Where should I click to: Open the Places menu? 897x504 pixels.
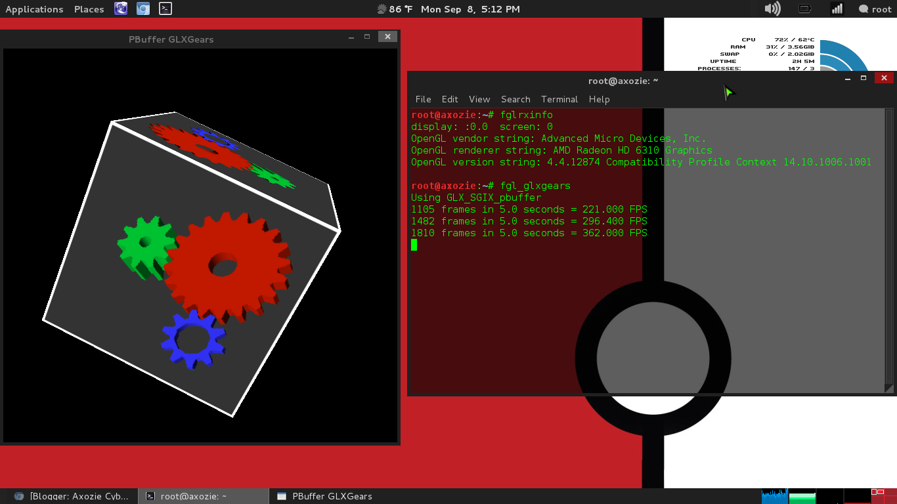coord(89,9)
